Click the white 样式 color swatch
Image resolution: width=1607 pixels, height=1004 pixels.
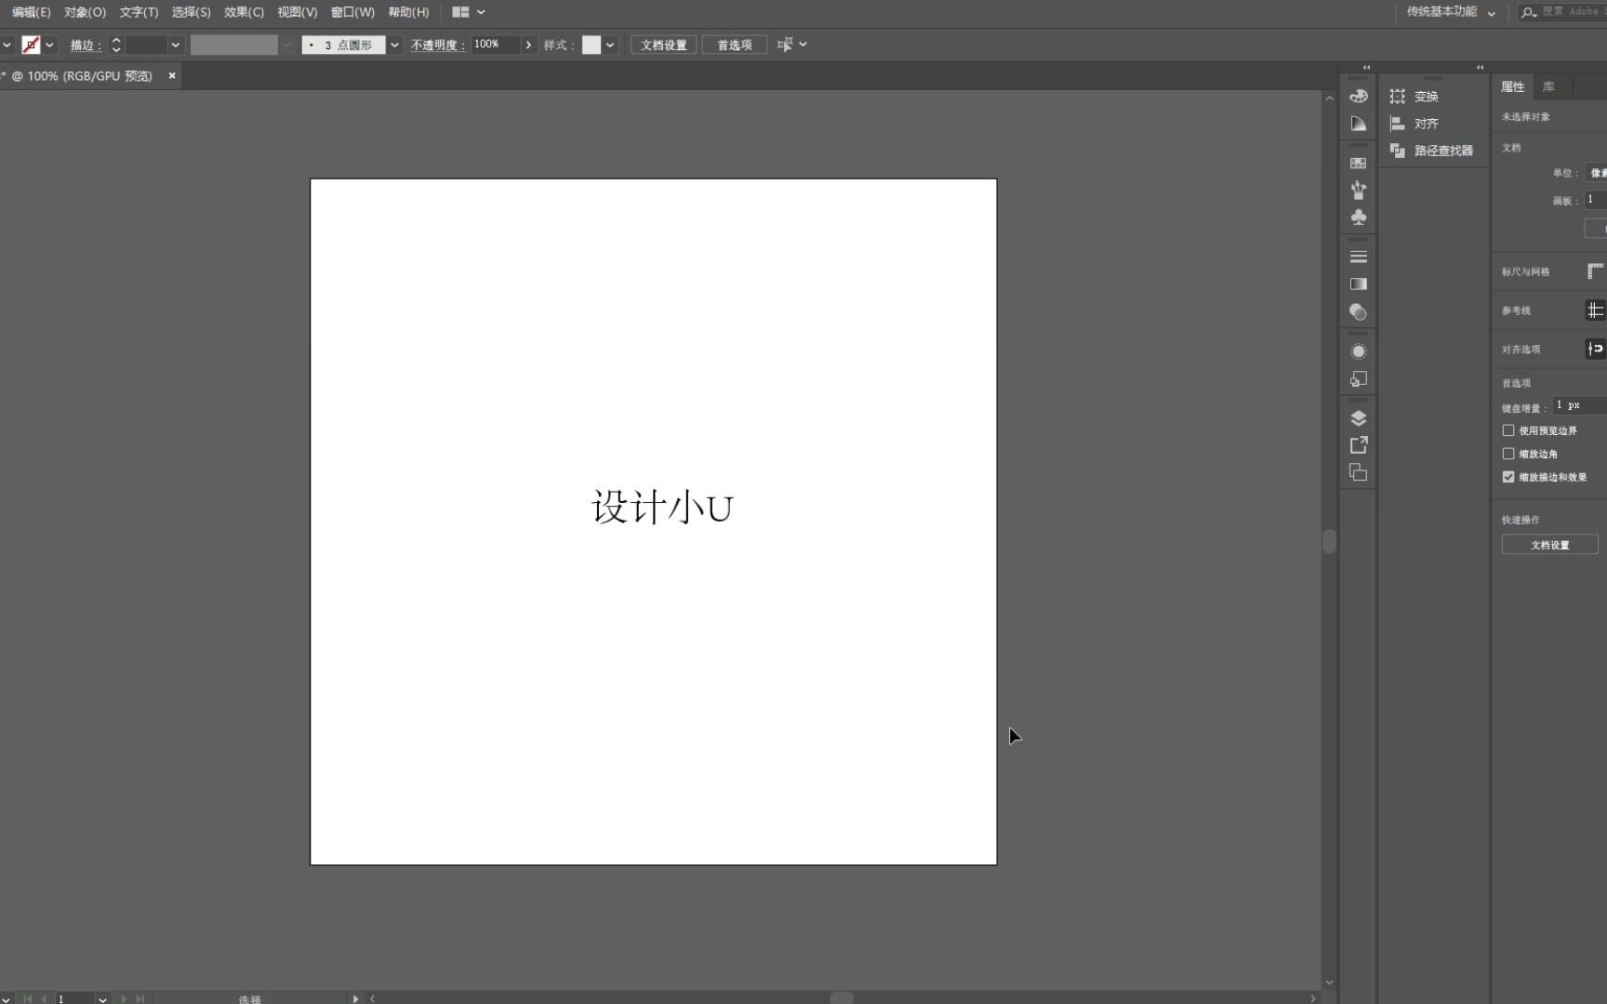pos(592,45)
